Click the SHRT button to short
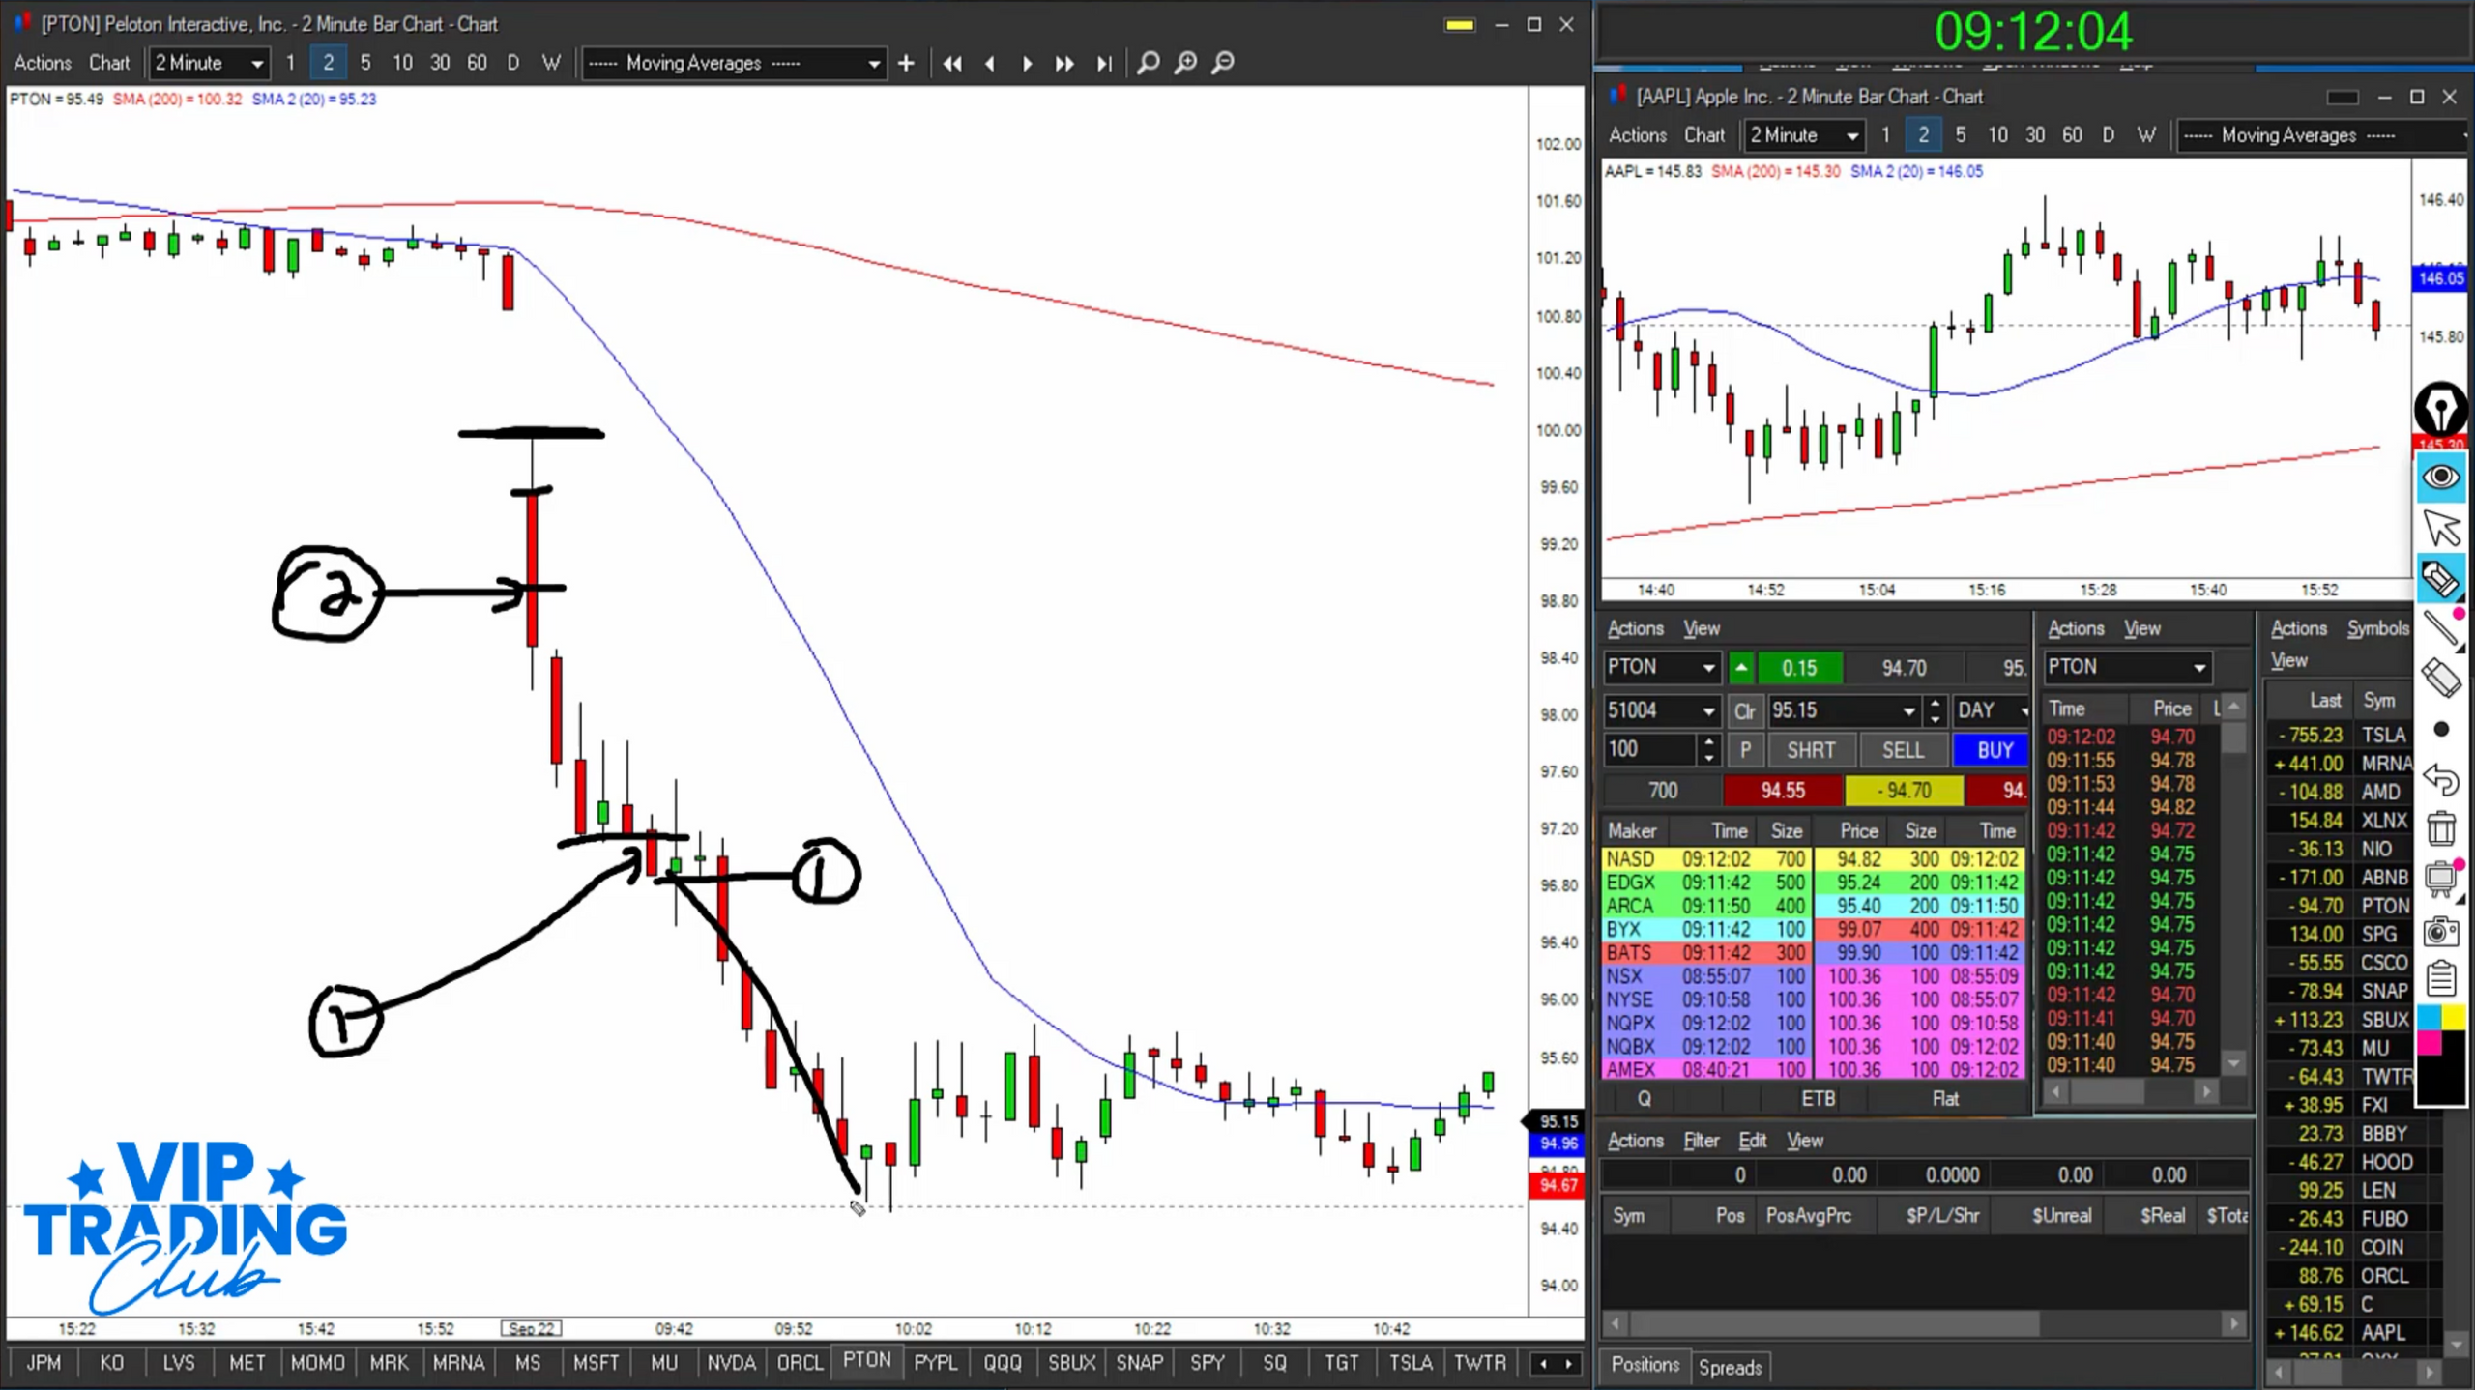This screenshot has width=2475, height=1390. coord(1810,750)
